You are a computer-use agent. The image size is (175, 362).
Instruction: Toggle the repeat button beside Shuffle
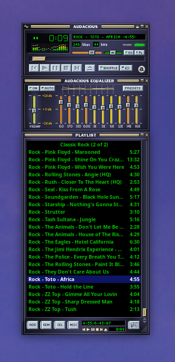(x=126, y=68)
